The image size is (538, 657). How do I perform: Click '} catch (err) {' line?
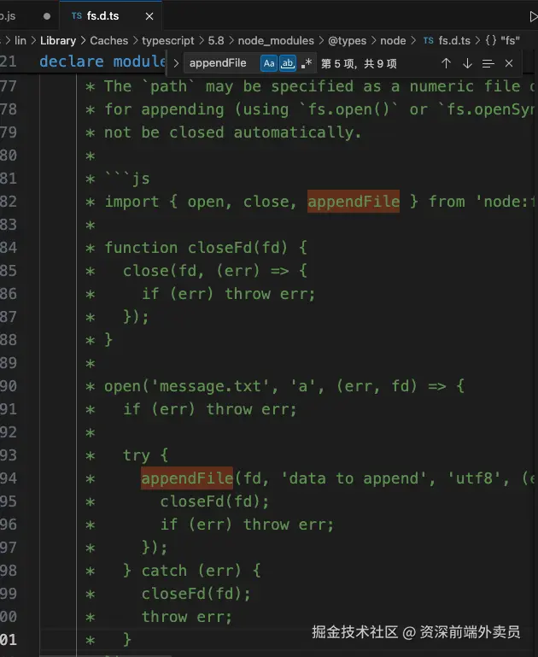(192, 571)
